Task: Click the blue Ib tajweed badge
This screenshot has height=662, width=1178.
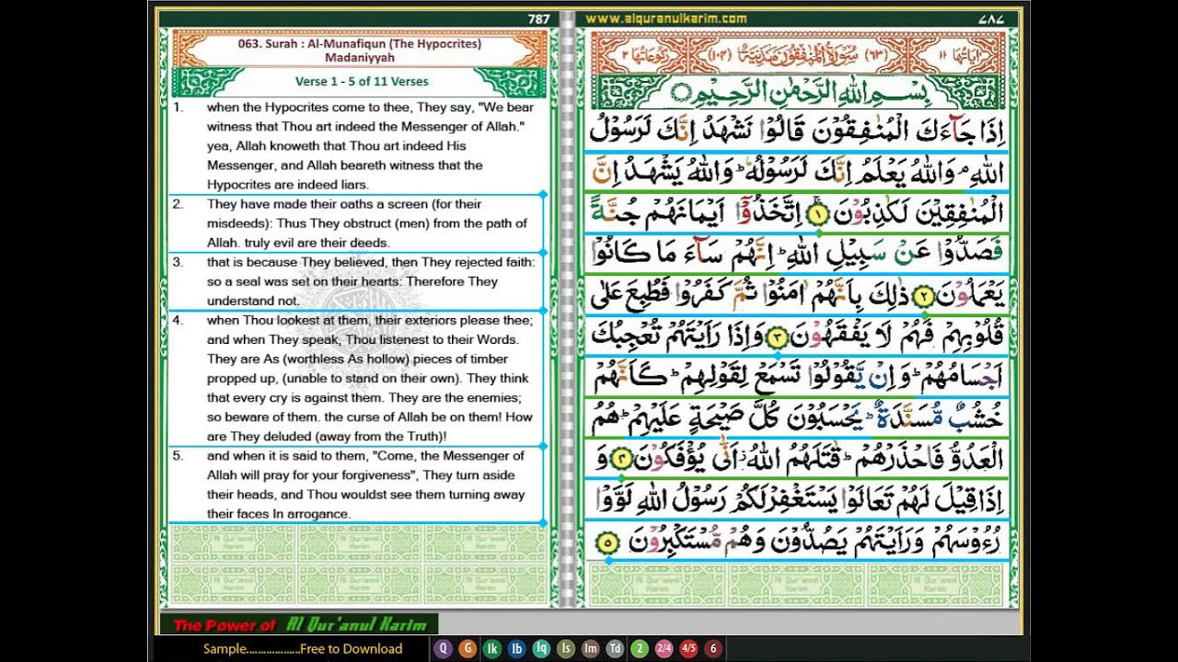Action: tap(516, 648)
